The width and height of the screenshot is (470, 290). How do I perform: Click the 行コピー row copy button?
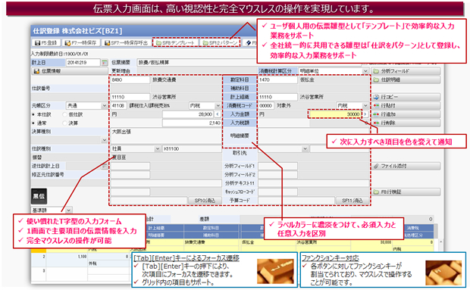406,97
